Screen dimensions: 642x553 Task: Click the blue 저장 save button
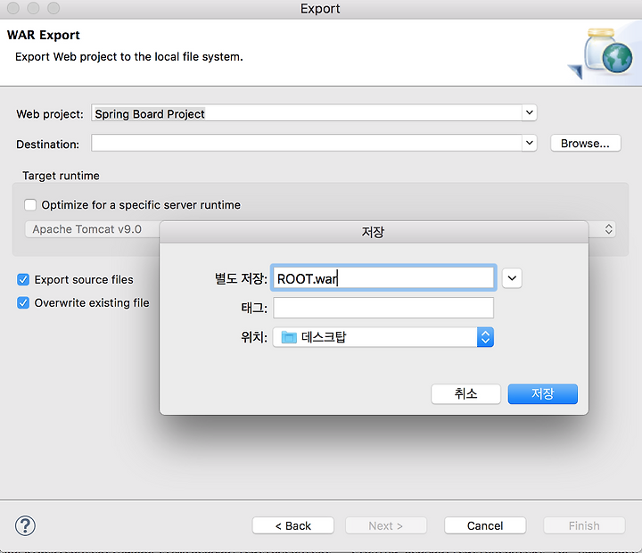point(542,394)
